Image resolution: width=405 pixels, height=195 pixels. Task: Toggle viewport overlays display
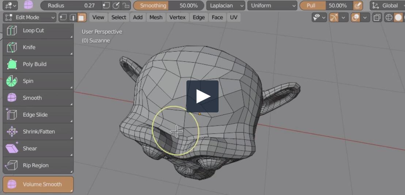point(355,17)
